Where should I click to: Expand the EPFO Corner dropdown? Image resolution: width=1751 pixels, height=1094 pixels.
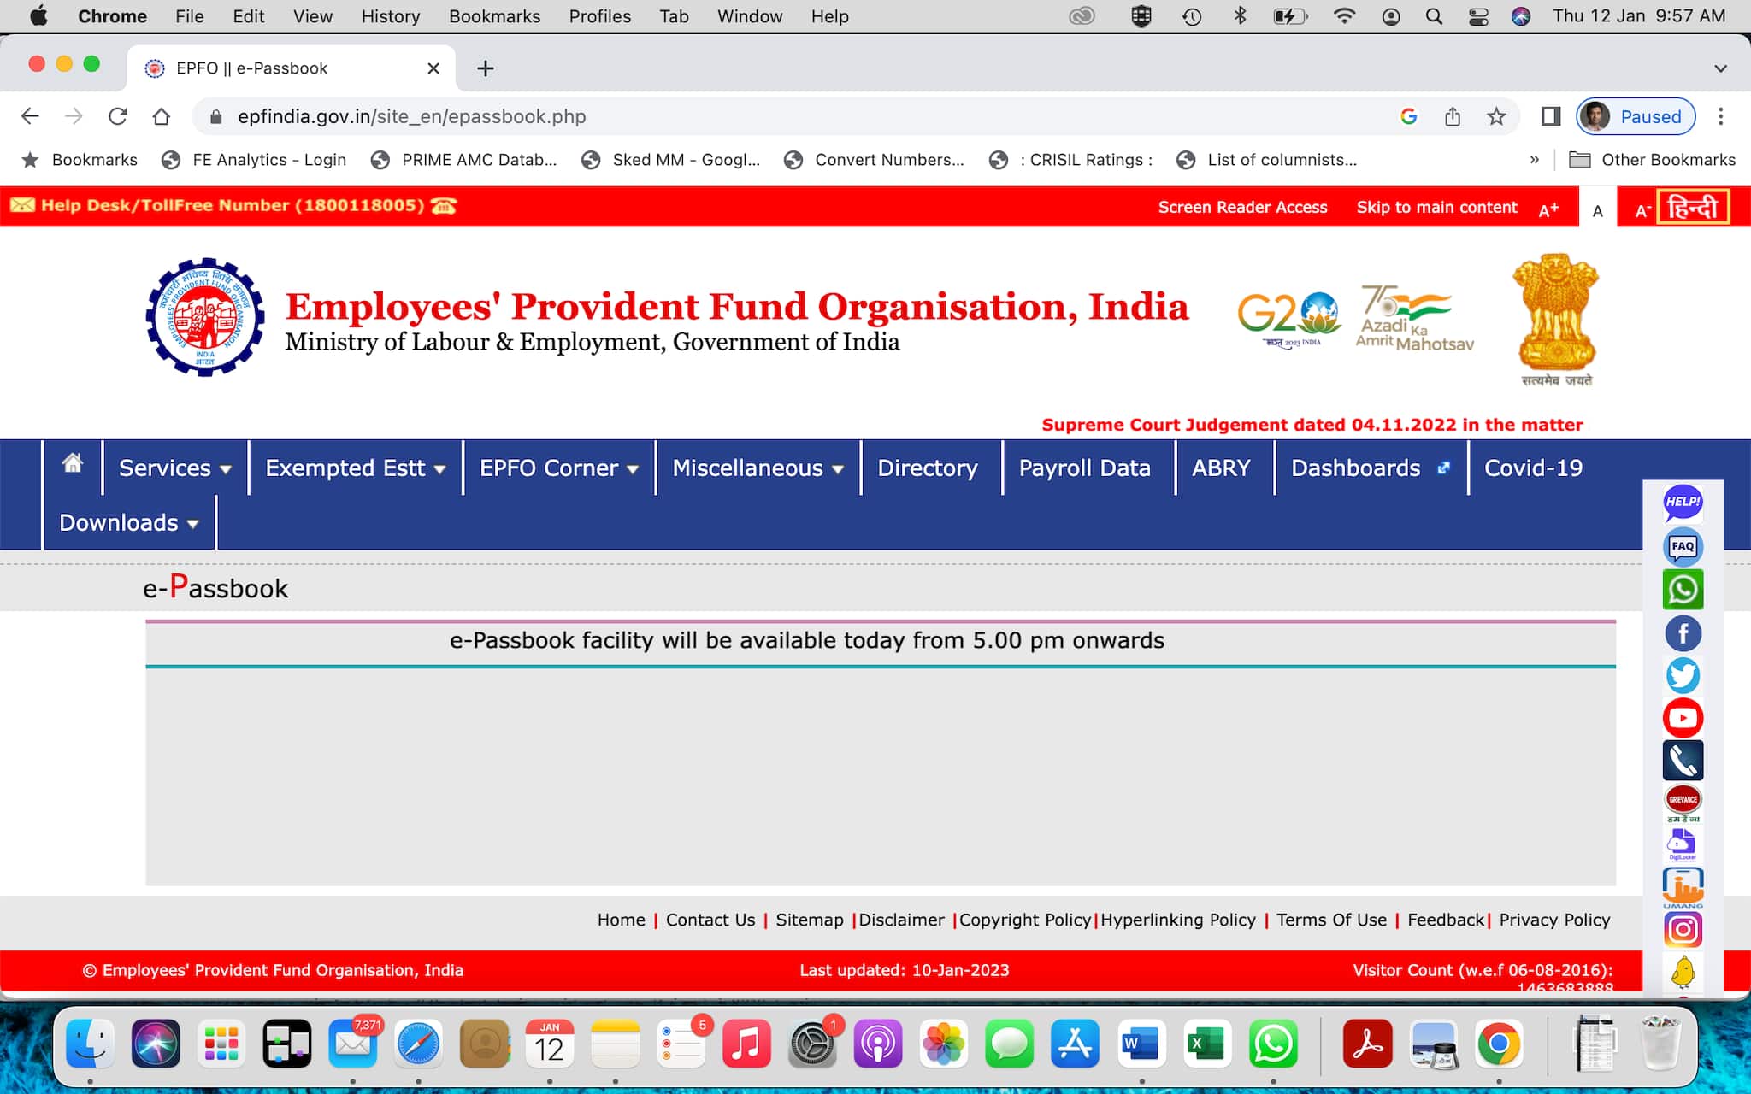tap(558, 468)
